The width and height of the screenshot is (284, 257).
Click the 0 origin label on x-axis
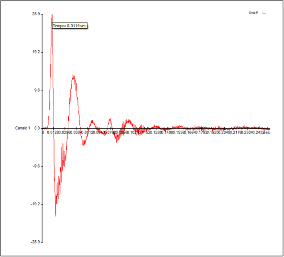[x=43, y=133]
